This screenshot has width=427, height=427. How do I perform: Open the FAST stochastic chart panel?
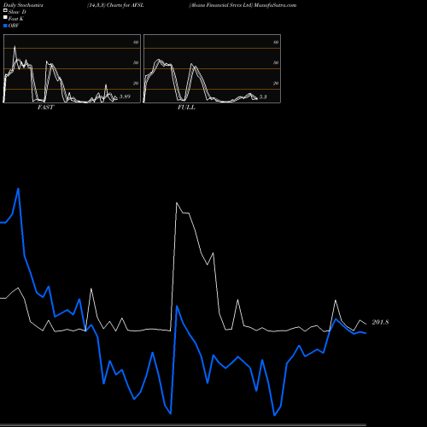coord(72,68)
